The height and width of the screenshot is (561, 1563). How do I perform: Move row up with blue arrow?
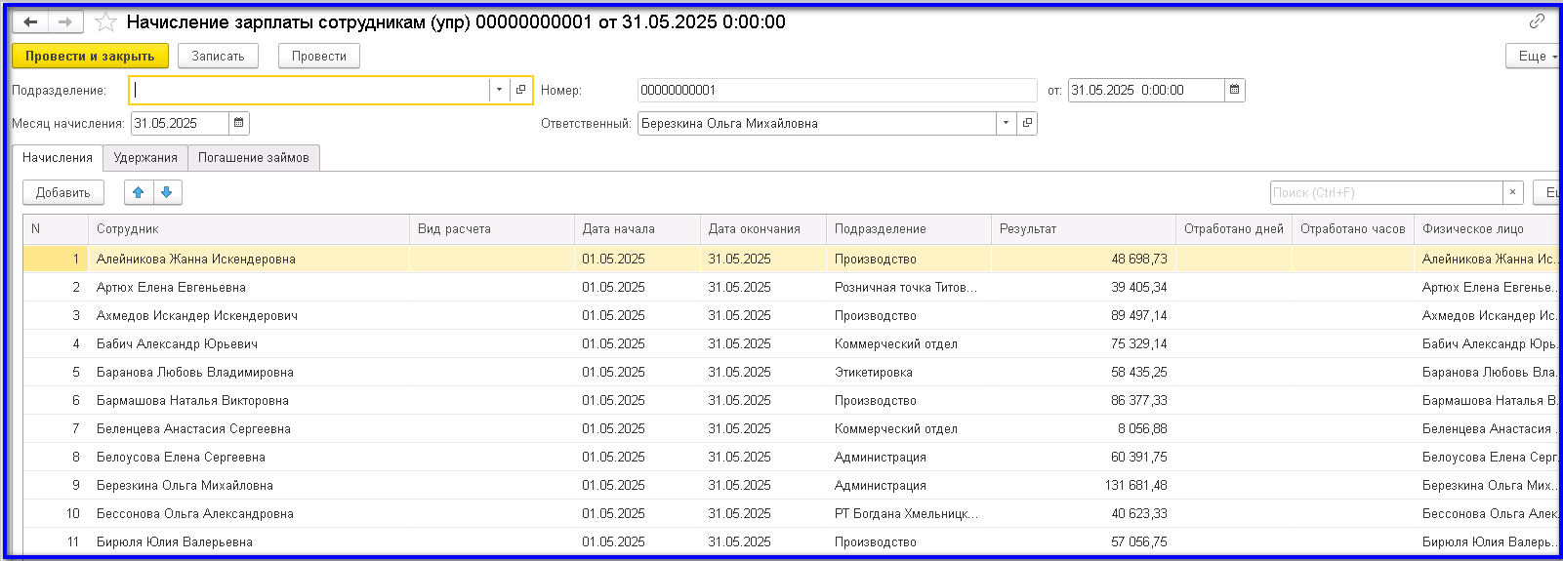139,192
